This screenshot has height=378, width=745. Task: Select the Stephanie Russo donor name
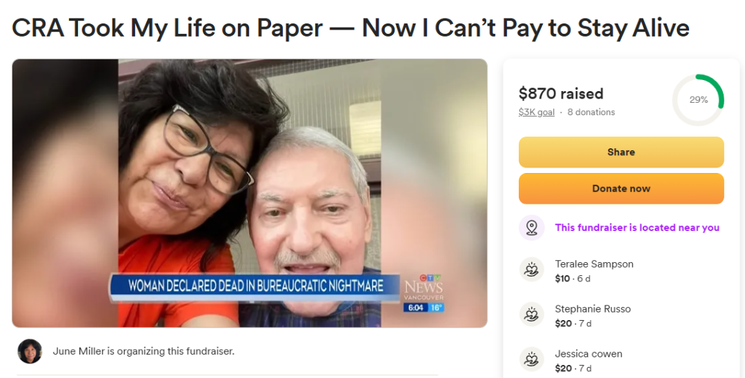pyautogui.click(x=593, y=308)
